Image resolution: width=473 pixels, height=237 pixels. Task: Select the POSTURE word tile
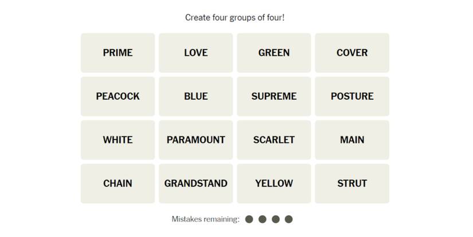coord(352,96)
